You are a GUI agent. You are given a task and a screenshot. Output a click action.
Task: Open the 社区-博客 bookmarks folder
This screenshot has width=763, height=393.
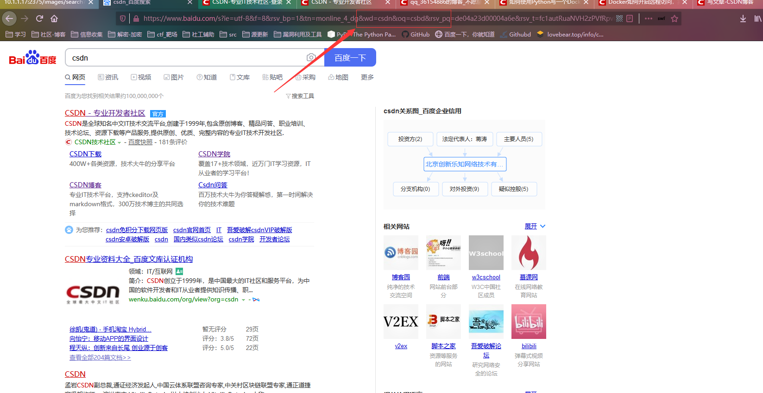click(48, 34)
